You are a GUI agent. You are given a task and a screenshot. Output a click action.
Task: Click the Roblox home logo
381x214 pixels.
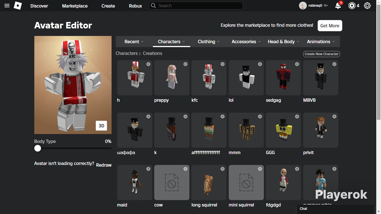point(18,6)
